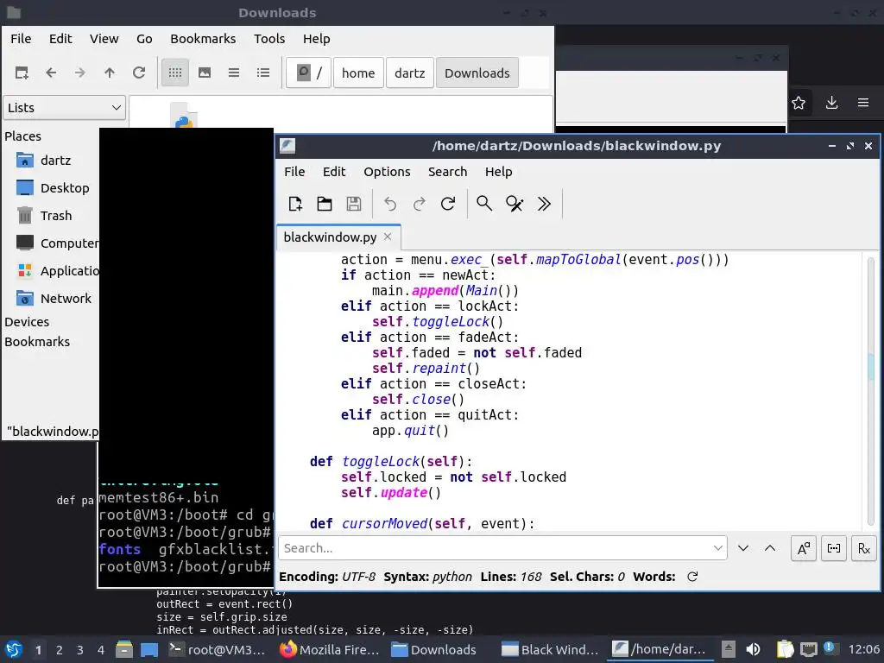This screenshot has width=884, height=663.
Task: Open Mozilla Firefox taskbar entry
Action: coord(330,649)
